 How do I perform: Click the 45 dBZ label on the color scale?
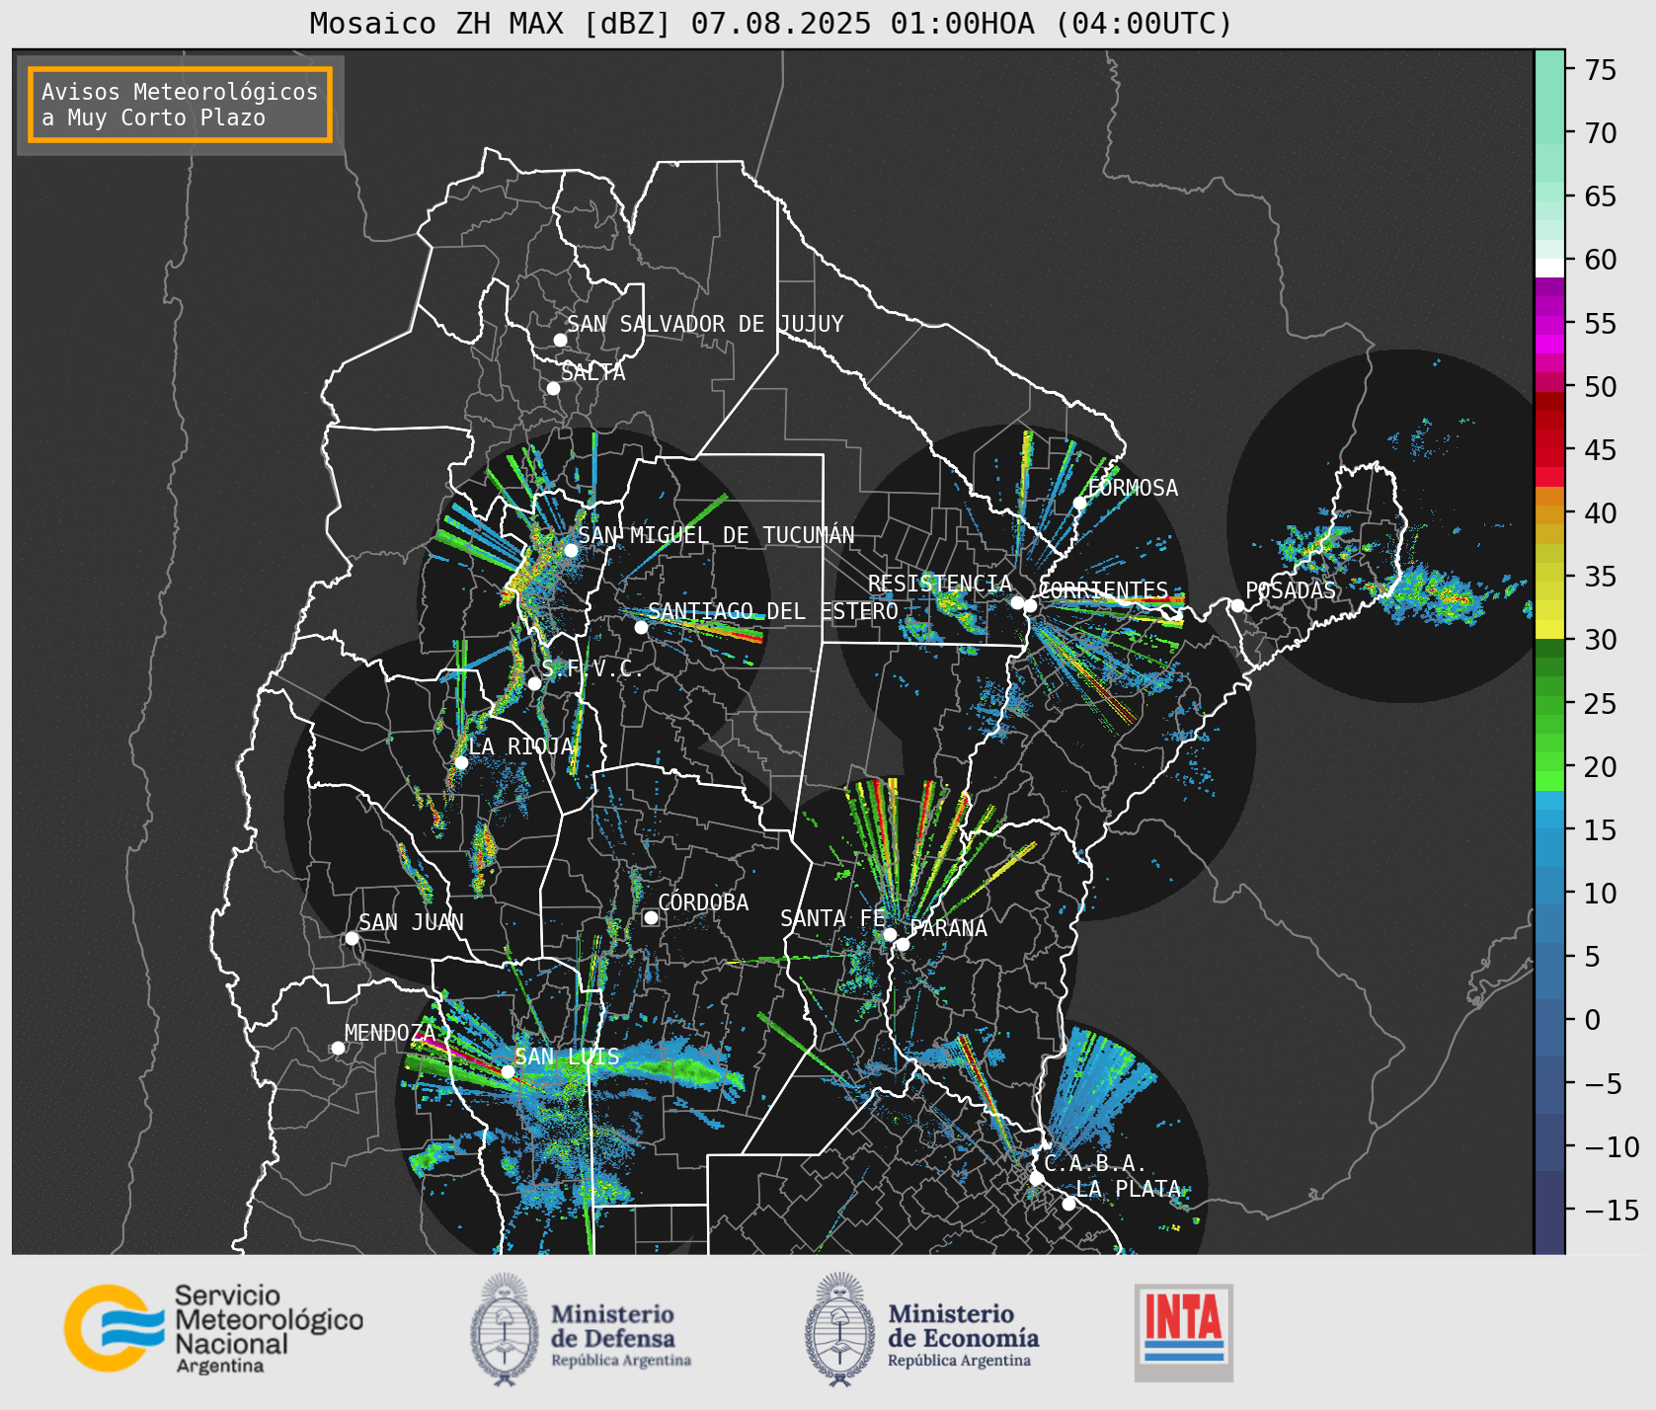point(1601,449)
